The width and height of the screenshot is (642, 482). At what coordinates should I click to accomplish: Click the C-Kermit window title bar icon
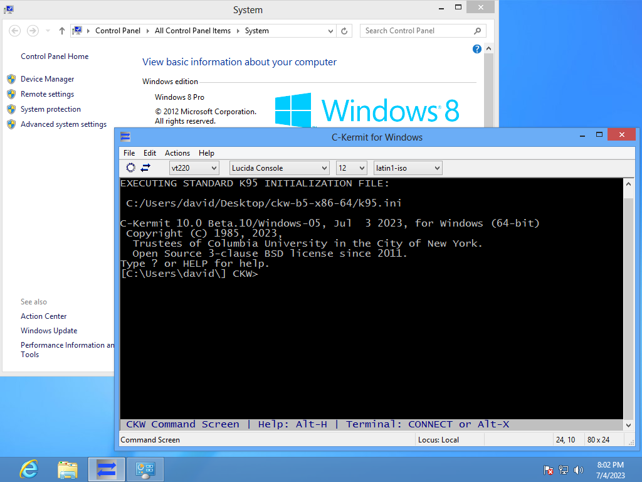pos(125,136)
